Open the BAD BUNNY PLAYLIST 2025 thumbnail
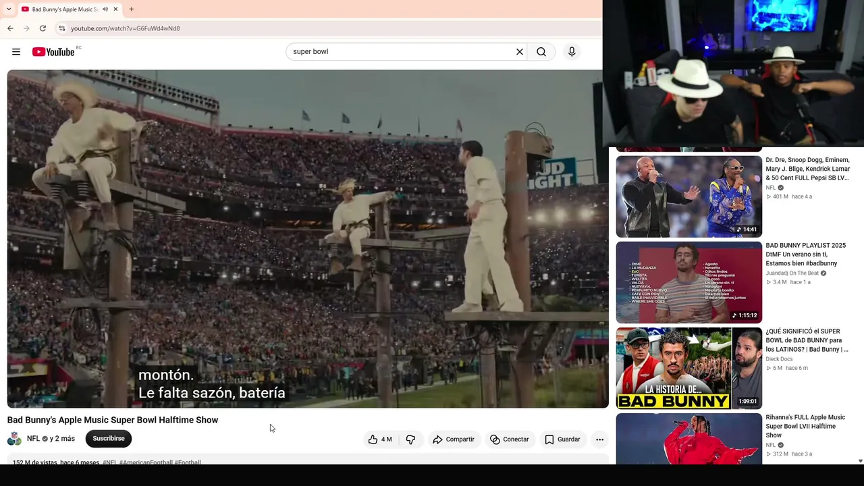Image resolution: width=864 pixels, height=486 pixels. [x=689, y=282]
